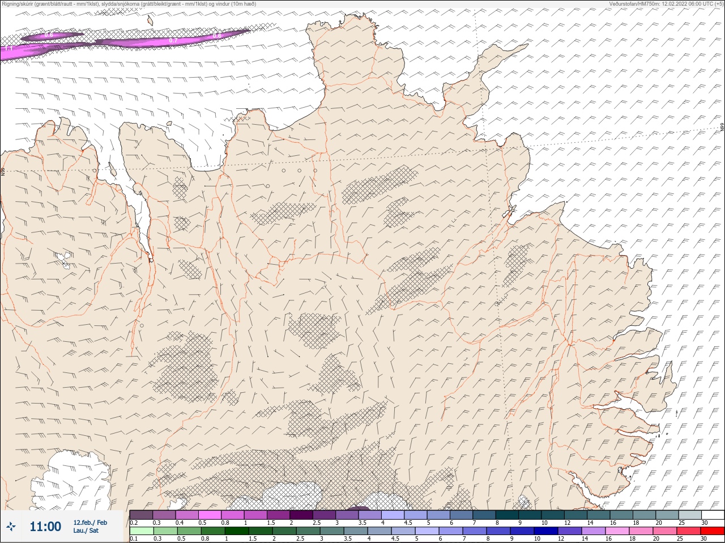Click the 'N99' label at left map edge
The image size is (725, 543).
point(2,171)
